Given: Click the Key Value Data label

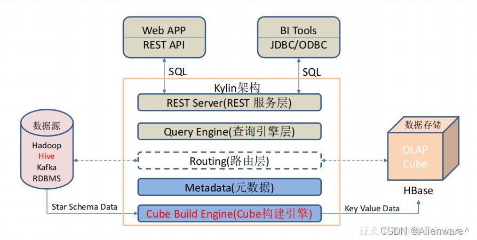Looking at the screenshot, I should coord(372,209).
